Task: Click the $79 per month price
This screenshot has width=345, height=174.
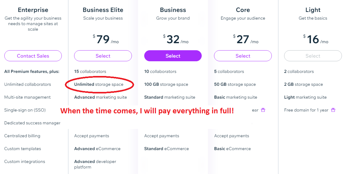Action: 105,40
